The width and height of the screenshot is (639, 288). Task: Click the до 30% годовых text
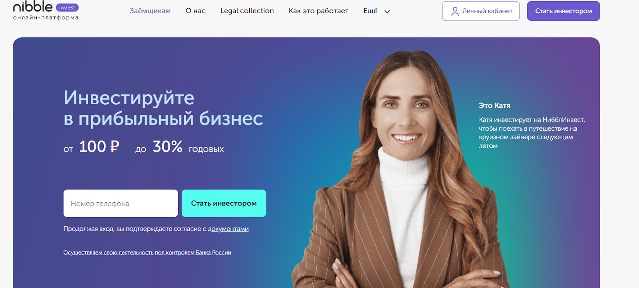180,147
